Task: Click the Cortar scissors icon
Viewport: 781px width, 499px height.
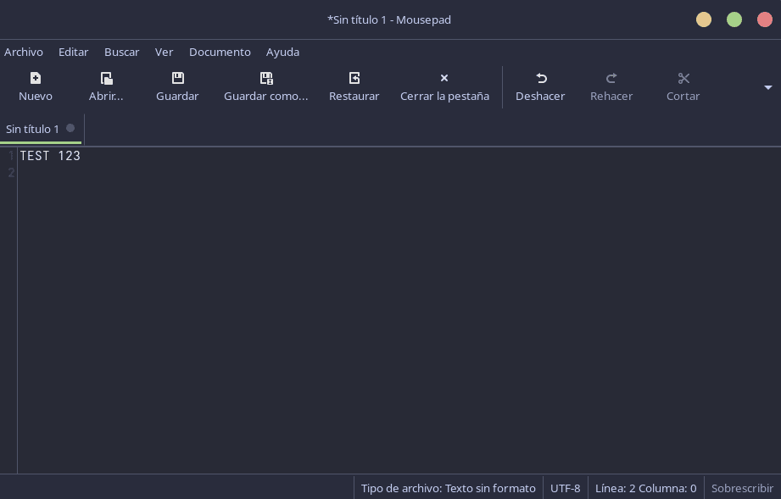Action: point(683,79)
